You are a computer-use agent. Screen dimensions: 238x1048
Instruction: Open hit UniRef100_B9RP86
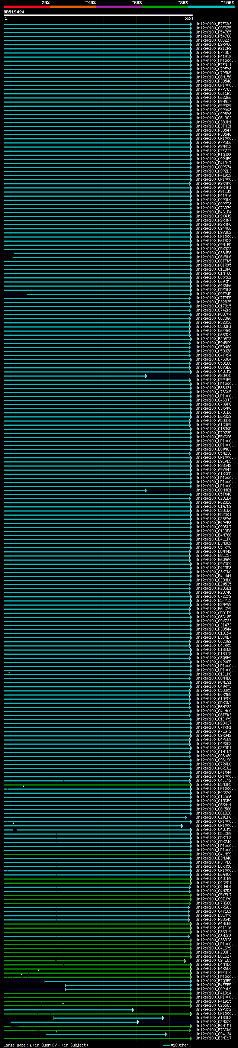[213, 44]
